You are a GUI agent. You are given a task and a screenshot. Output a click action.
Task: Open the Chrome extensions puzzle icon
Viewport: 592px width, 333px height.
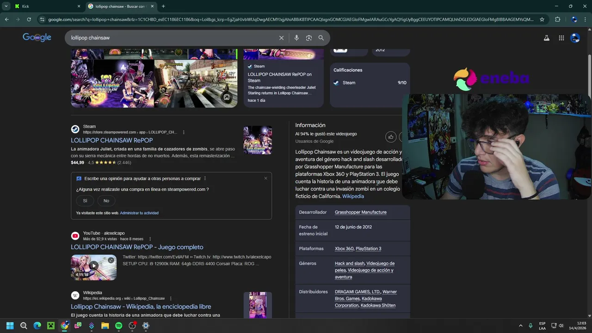(x=557, y=19)
